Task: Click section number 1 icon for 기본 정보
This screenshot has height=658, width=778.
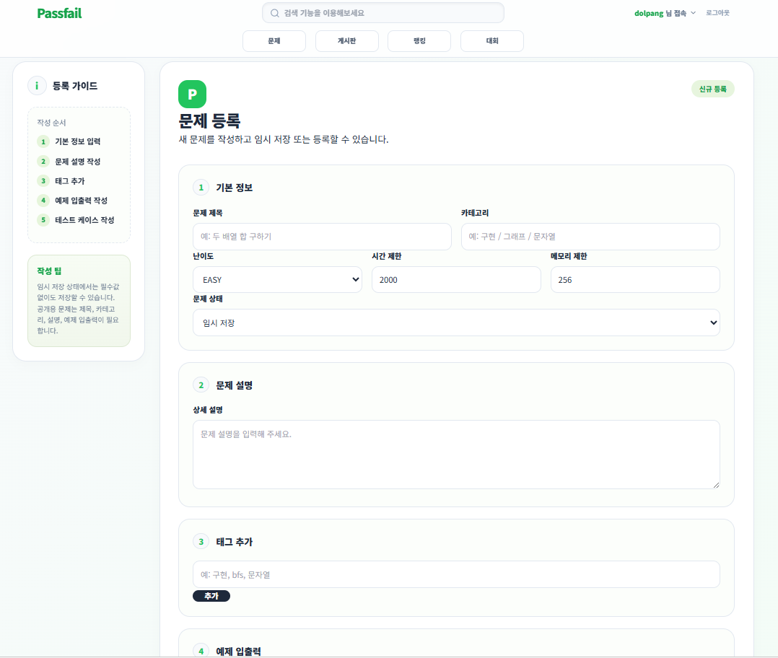Action: [201, 188]
